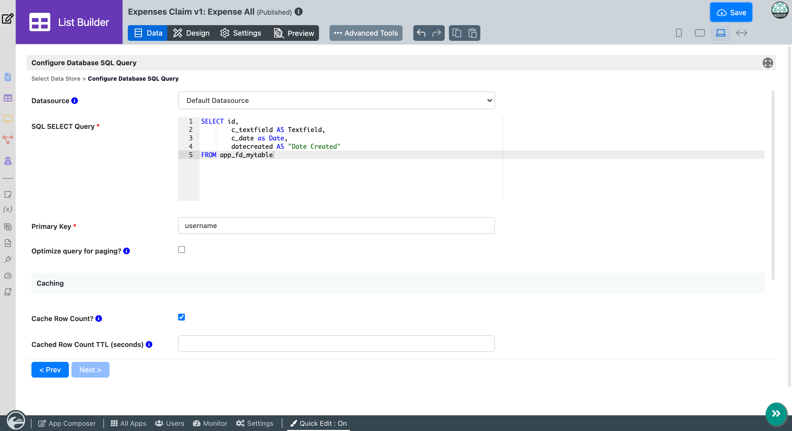
Task: Open the admin user avatar menu
Action: click(x=780, y=10)
